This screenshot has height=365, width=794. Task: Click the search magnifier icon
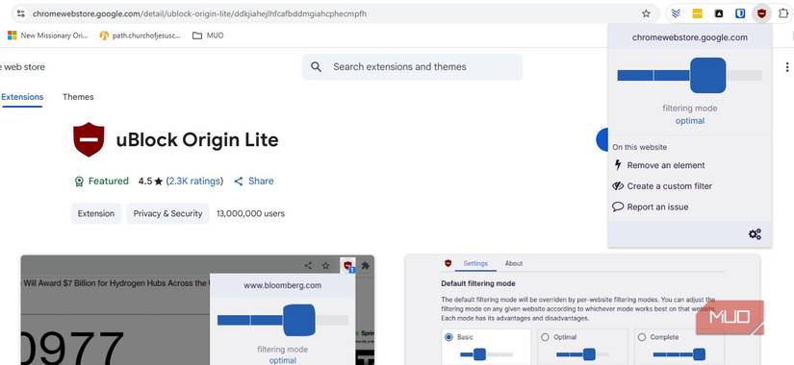316,66
